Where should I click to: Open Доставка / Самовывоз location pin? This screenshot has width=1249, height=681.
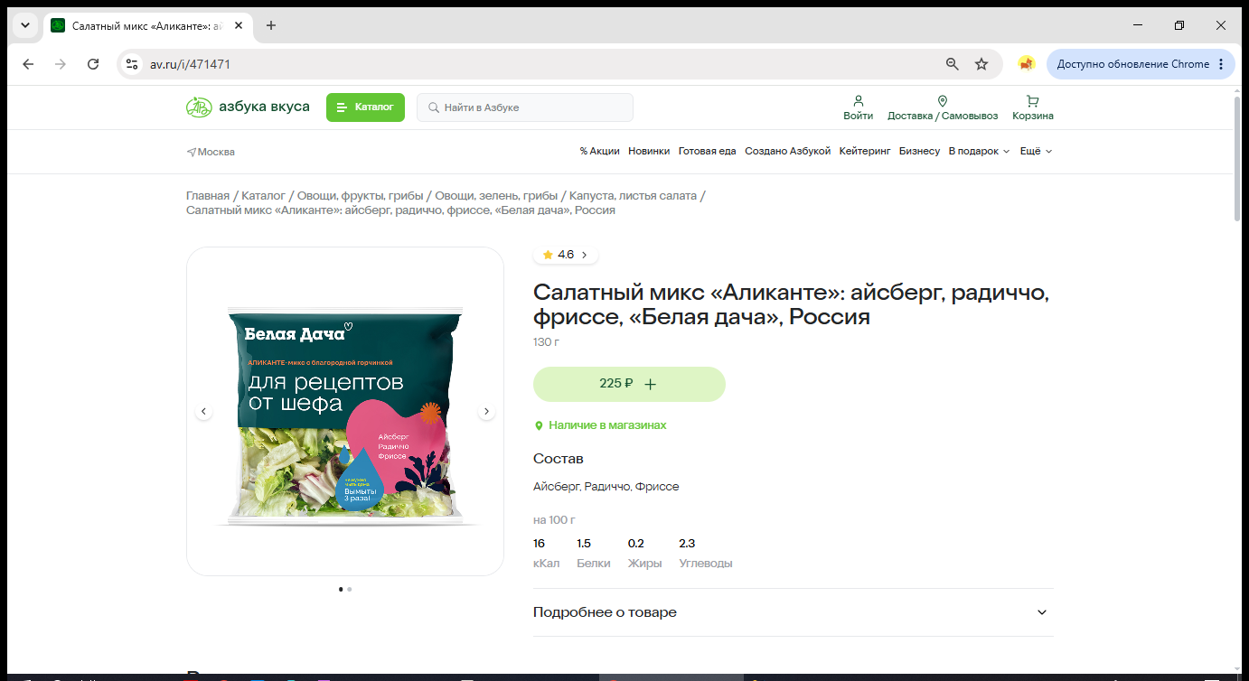point(943,107)
